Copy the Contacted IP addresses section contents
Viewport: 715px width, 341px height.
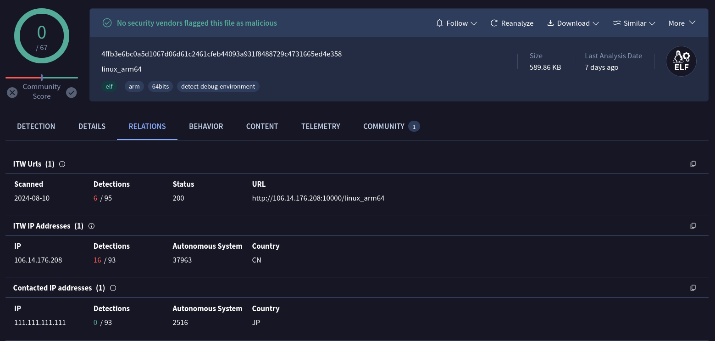693,288
